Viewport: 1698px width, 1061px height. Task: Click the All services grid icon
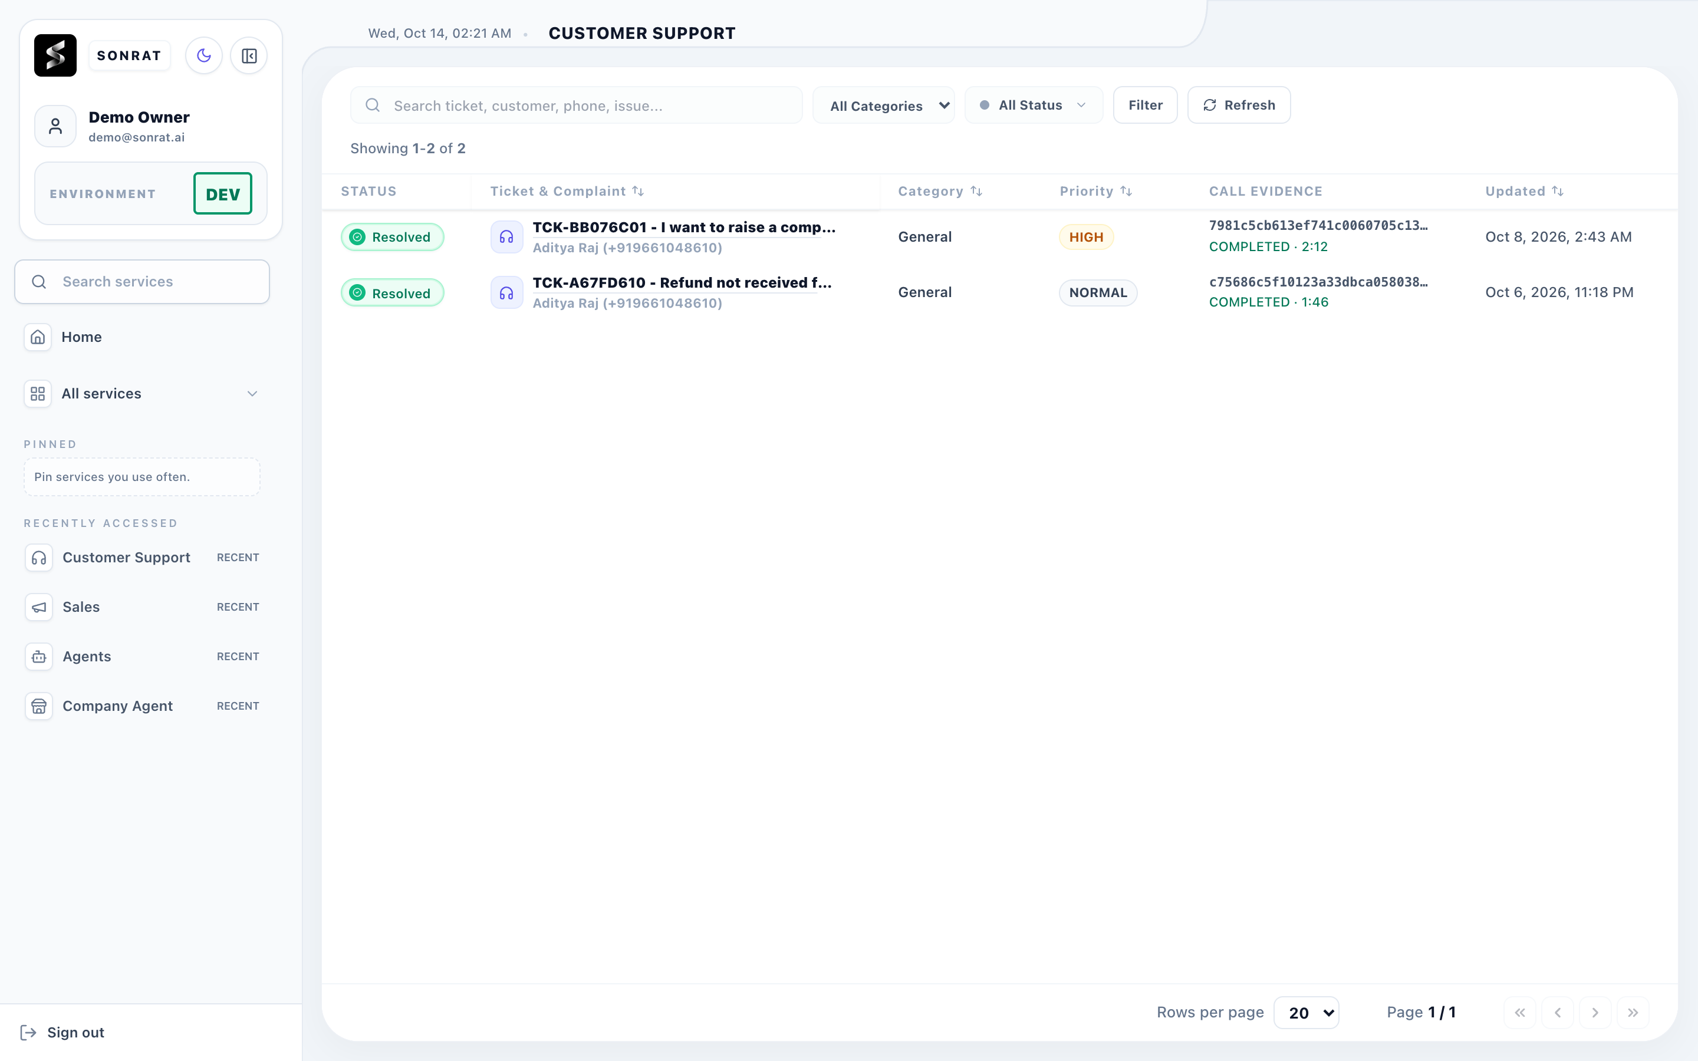click(x=38, y=394)
